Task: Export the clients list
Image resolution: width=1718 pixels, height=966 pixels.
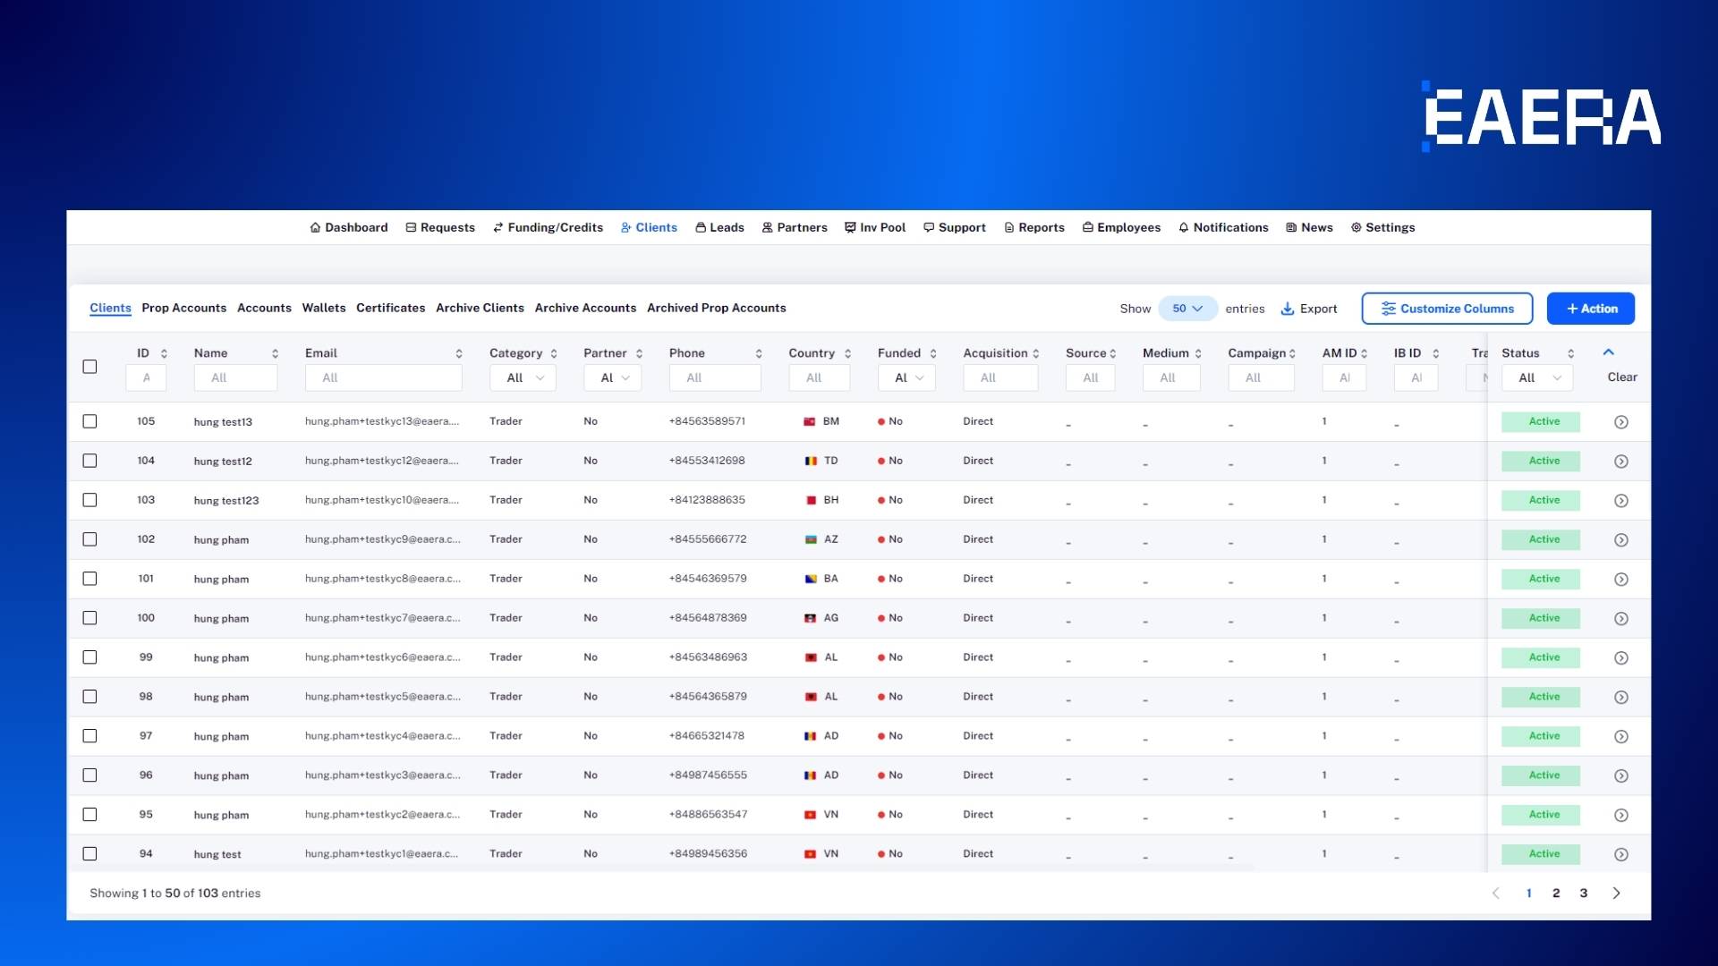Action: (1308, 309)
